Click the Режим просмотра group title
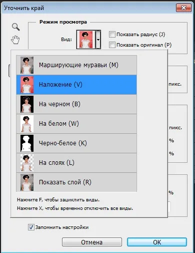Image resolution: width=195 pixels, height=253 pixels. coord(63,22)
